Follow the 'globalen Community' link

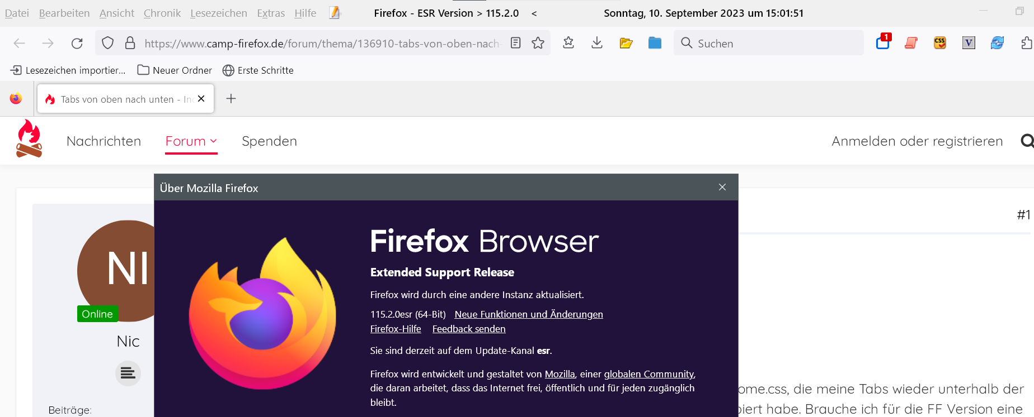pyautogui.click(x=649, y=374)
